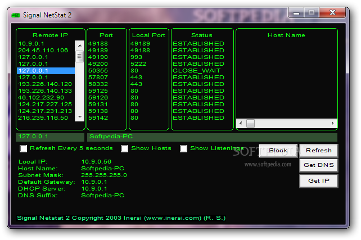Click the Block button
Image resolution: width=361 pixels, height=240 pixels.
point(278,151)
